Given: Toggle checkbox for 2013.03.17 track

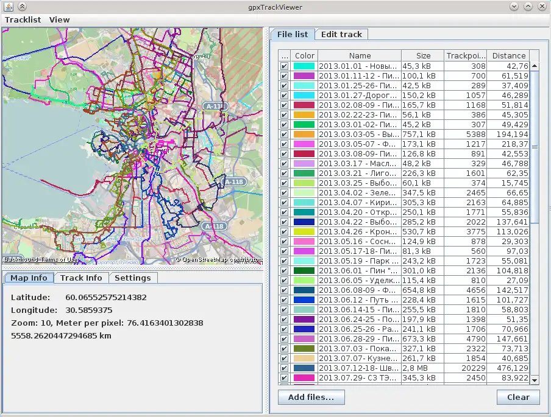Looking at the screenshot, I should pos(284,163).
